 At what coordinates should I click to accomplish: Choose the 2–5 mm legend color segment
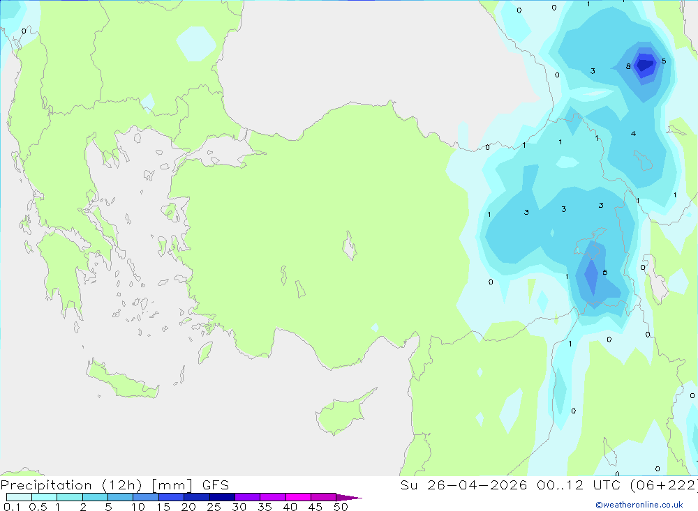pos(95,497)
